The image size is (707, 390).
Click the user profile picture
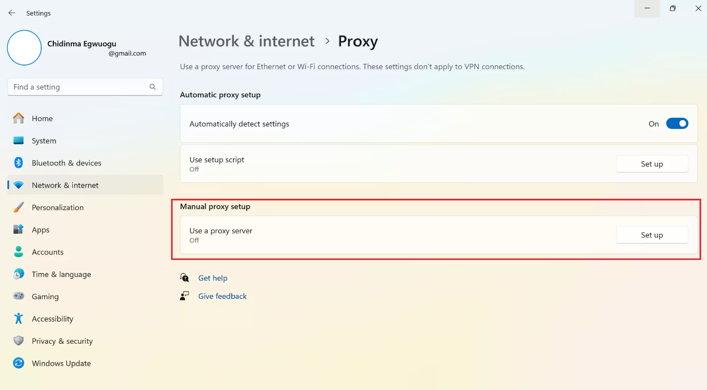point(24,48)
